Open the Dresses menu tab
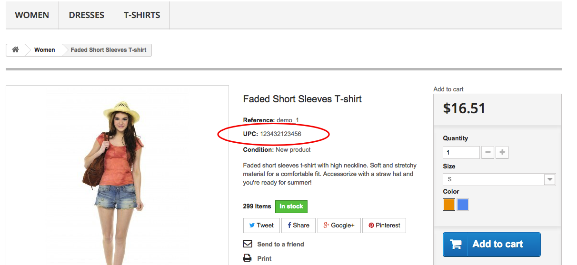The height and width of the screenshot is (265, 577). (x=86, y=15)
